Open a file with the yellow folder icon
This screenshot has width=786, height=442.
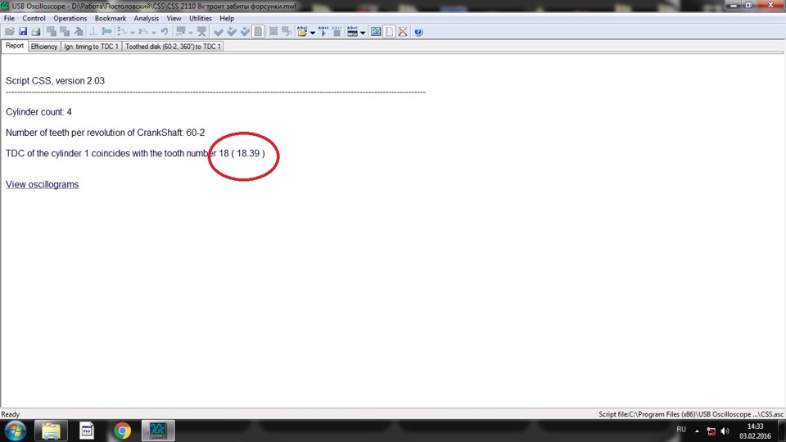click(10, 32)
